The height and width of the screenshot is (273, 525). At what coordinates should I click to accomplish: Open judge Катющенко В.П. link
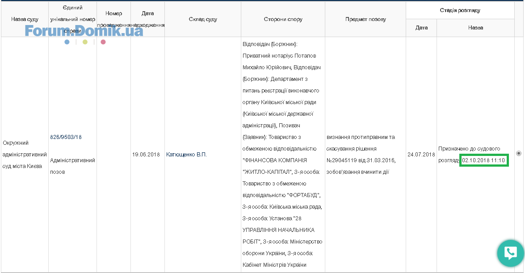pyautogui.click(x=186, y=155)
